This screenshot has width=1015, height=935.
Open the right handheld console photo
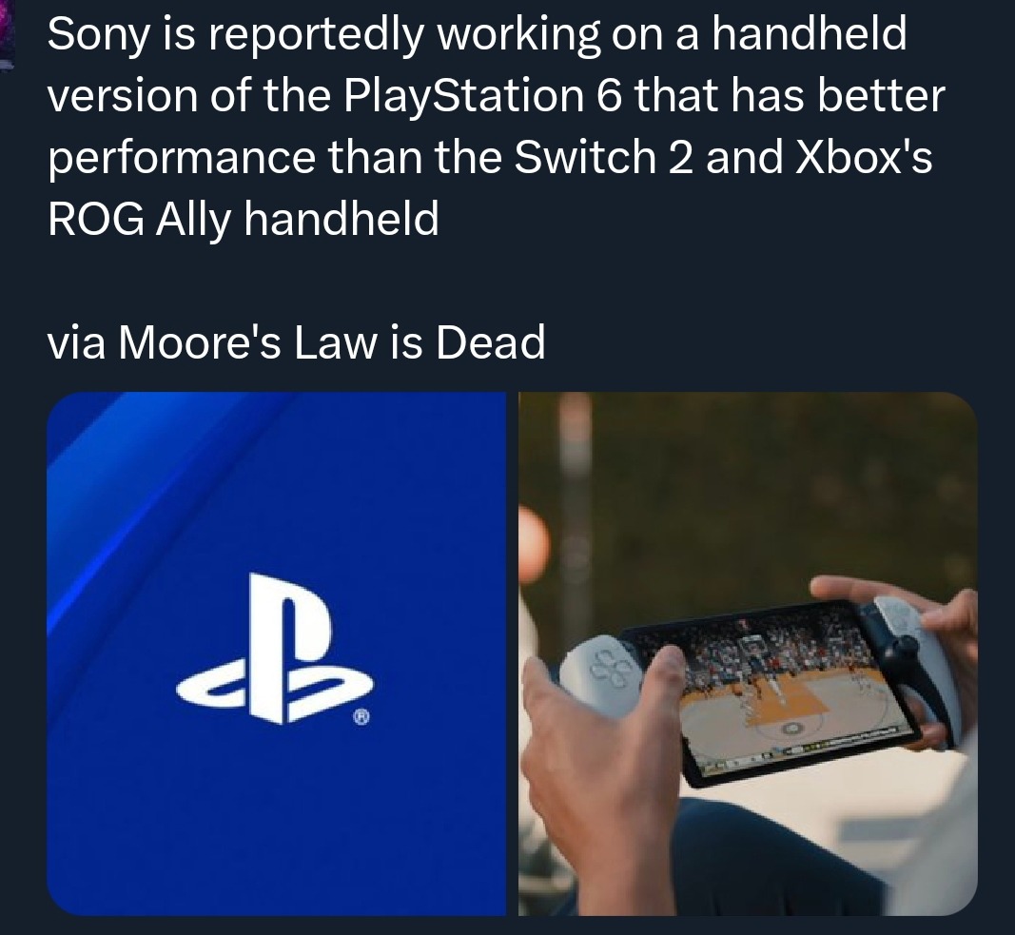748,653
